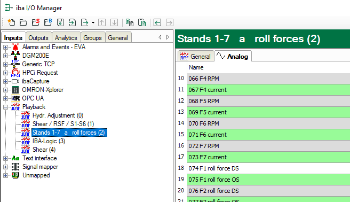Click the paste clipboard toolbar icon
This screenshot has width=350, height=202.
(142, 22)
